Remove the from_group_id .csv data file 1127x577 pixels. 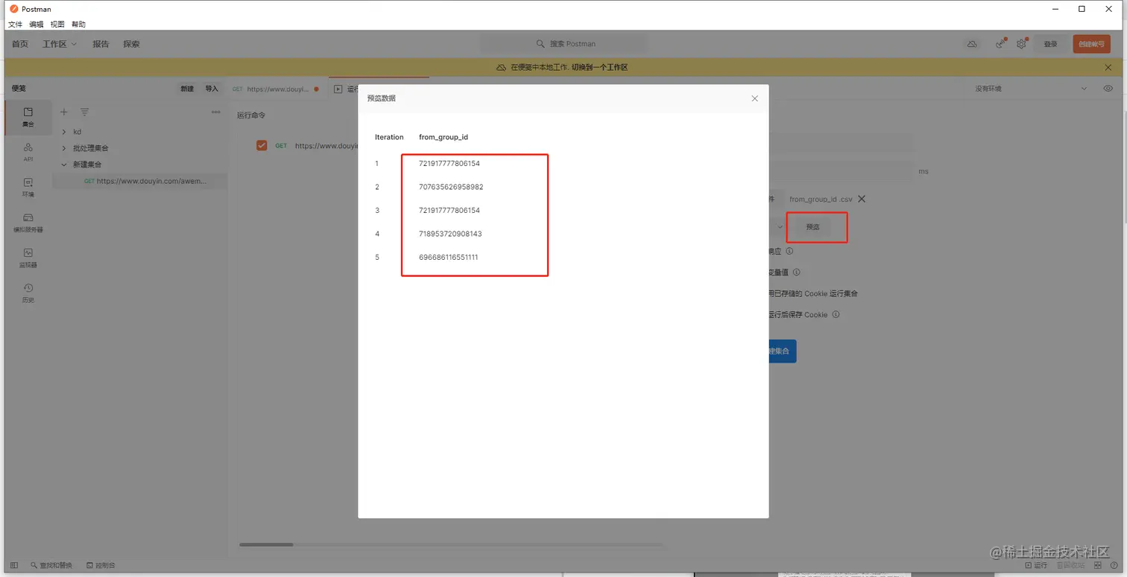(x=862, y=199)
